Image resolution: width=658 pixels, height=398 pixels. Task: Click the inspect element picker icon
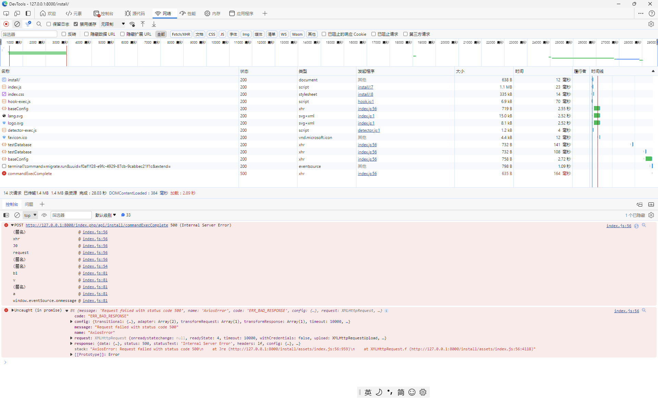coord(6,13)
